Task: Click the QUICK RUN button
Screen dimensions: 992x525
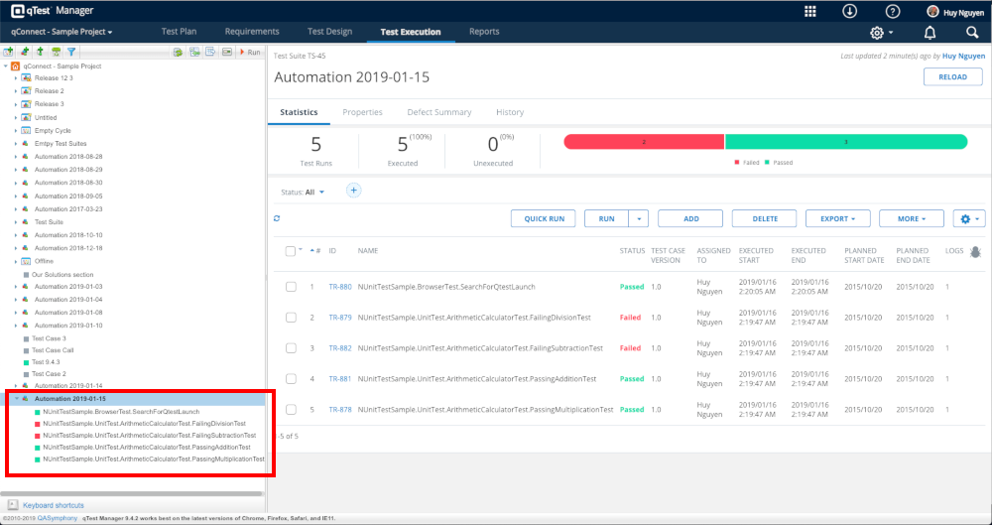Action: (544, 218)
